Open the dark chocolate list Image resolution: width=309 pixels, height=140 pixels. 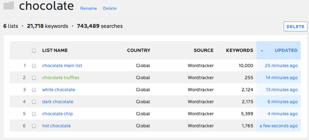click(58, 101)
